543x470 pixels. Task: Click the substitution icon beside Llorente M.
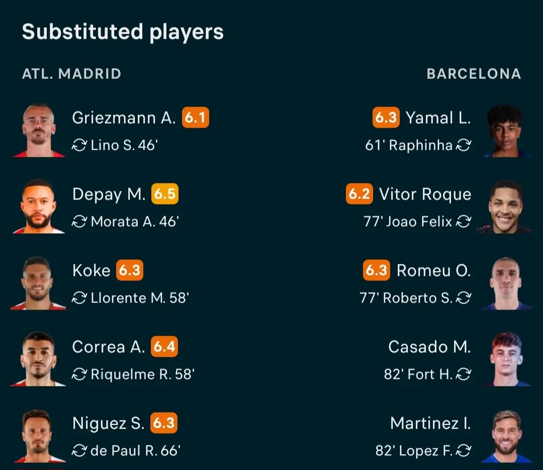pos(79,298)
